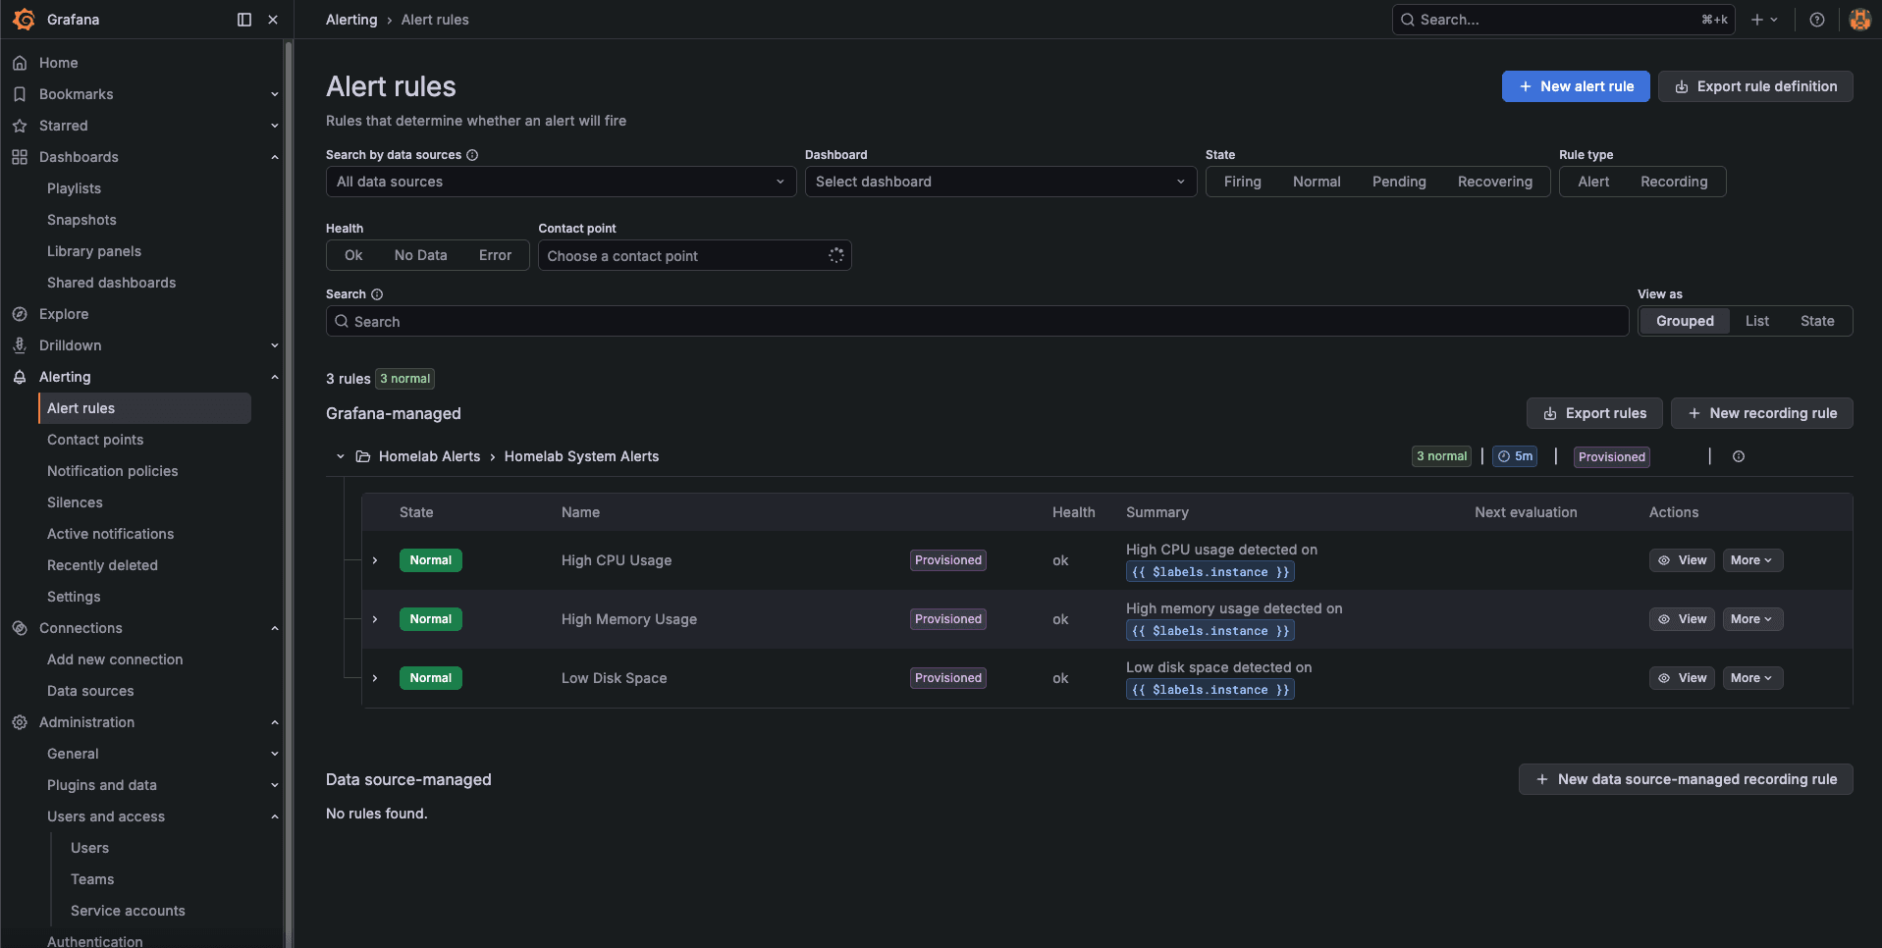Click the New alert rule button
This screenshot has height=948, width=1882.
tap(1576, 86)
